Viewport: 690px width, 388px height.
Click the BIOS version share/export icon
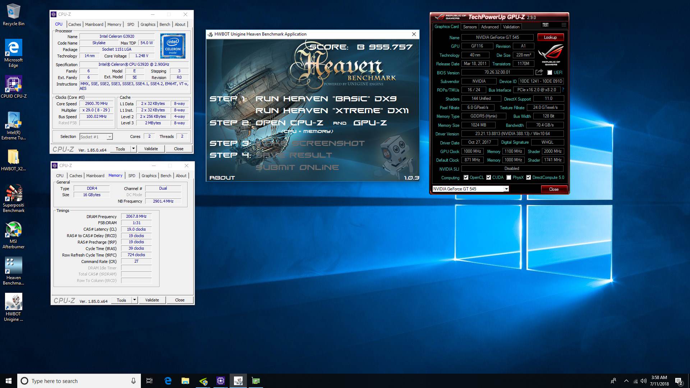click(539, 72)
